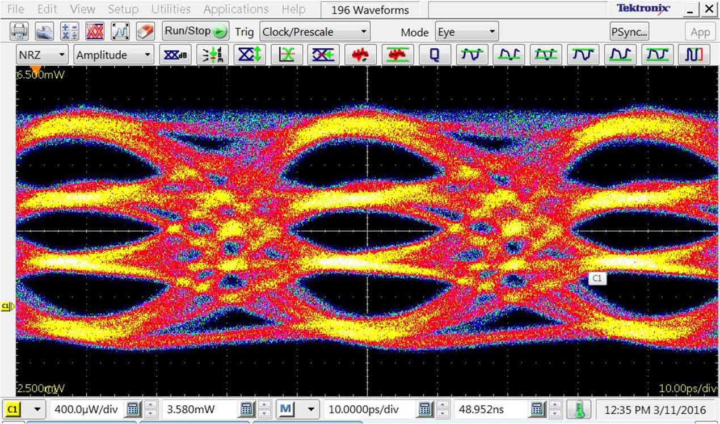Open the Utilities menu

coord(171,9)
